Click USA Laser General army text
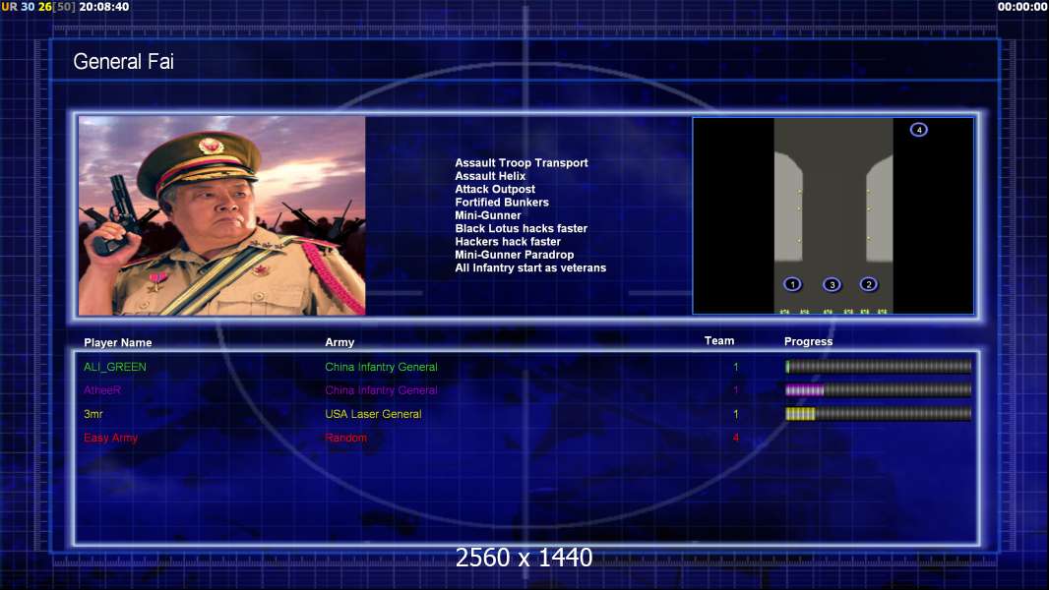This screenshot has height=590, width=1049. click(373, 414)
